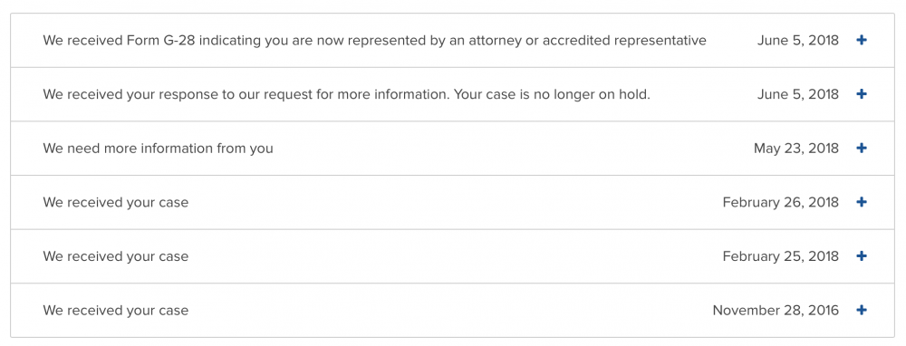Select the May 23, 2018 date

click(x=796, y=149)
